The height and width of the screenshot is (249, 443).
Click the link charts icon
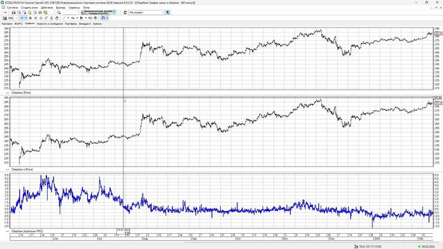(x=46, y=19)
